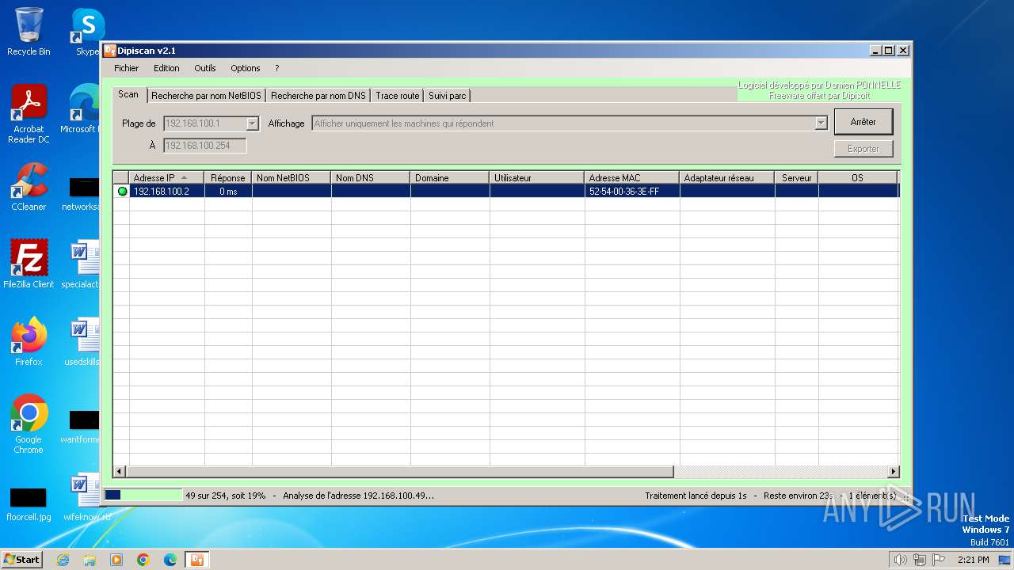Image resolution: width=1014 pixels, height=570 pixels.
Task: Select the Scan tab
Action: [128, 94]
